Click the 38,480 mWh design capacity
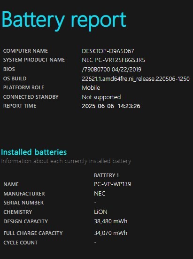Image resolution: width=193 pixels, height=259 pixels. [x=110, y=221]
